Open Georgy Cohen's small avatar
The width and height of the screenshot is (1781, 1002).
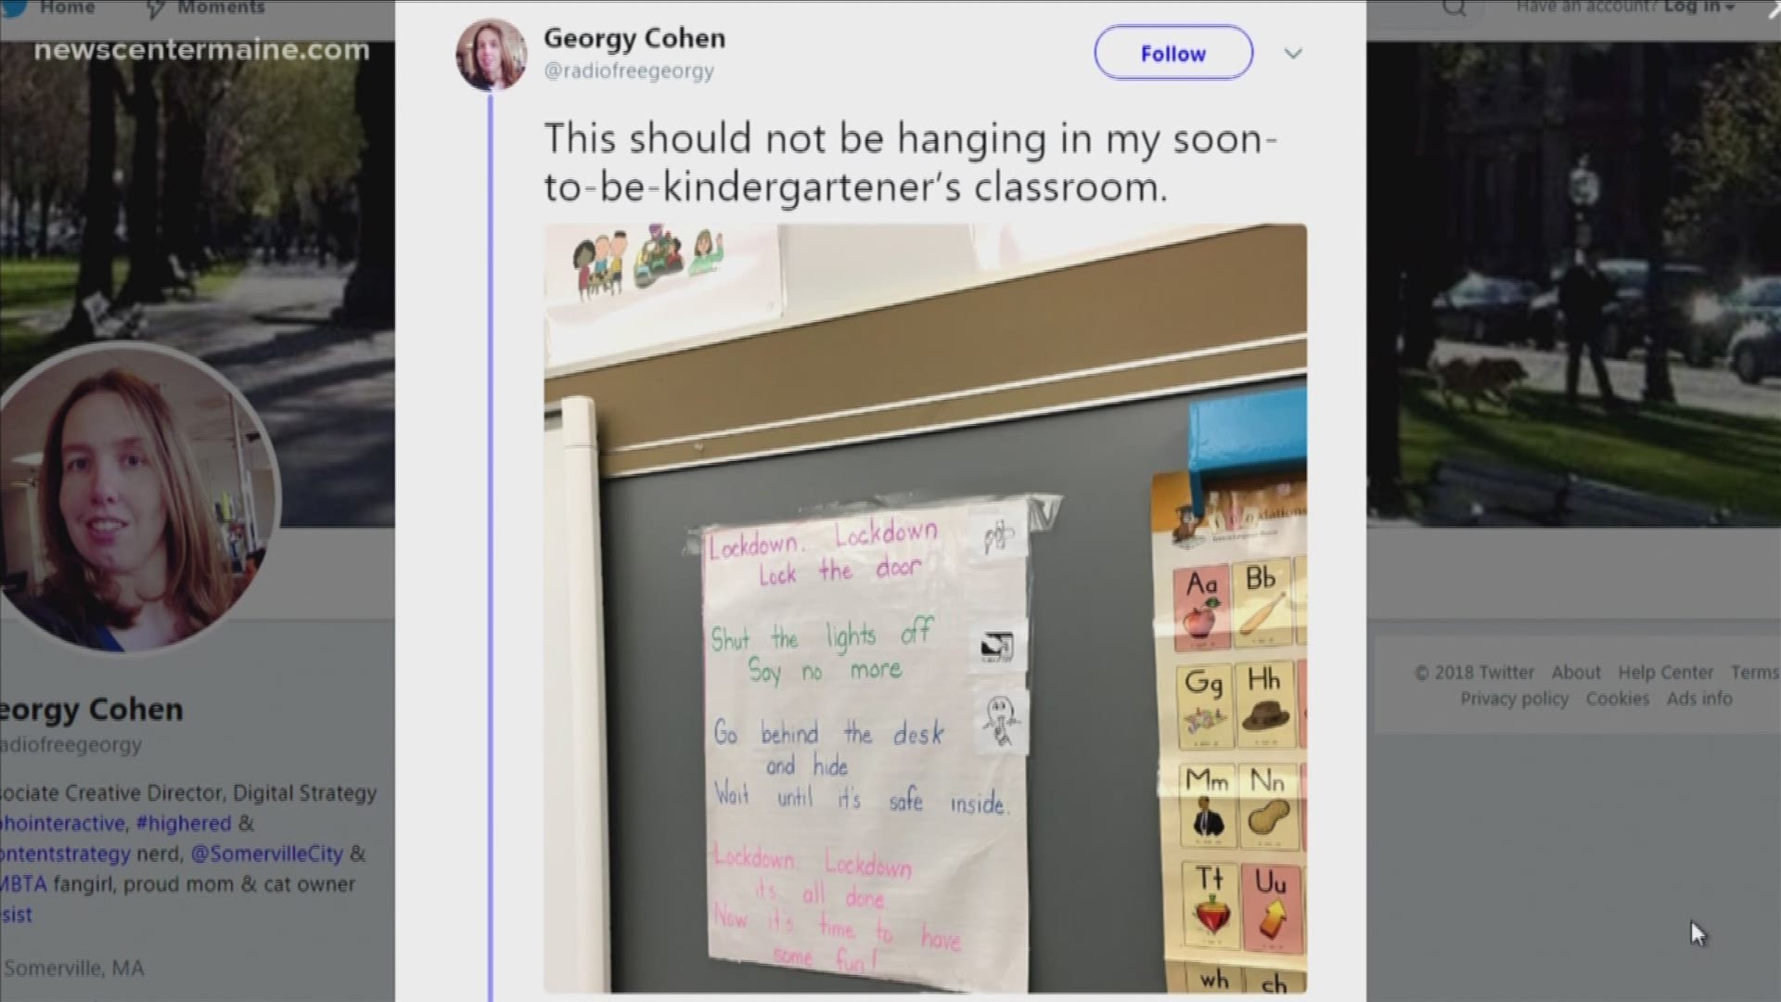(x=492, y=55)
